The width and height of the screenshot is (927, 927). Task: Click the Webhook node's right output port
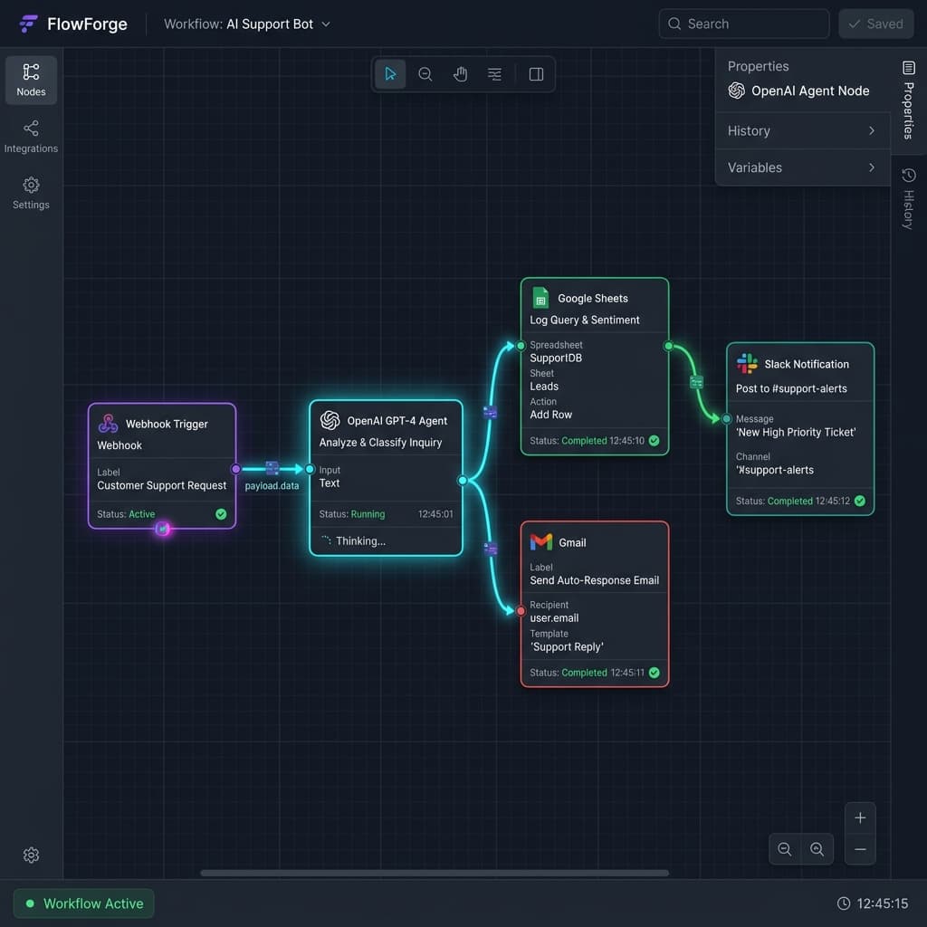click(x=236, y=469)
